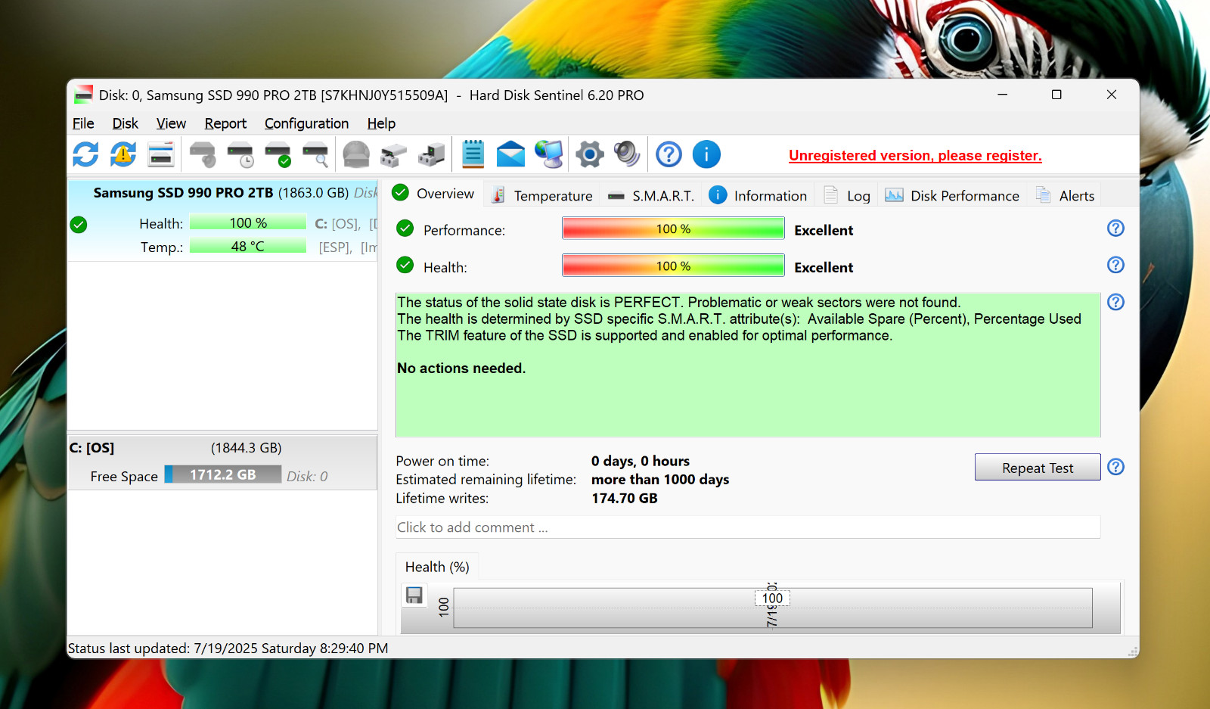Click the sidebar Health 100 % green bar
Image resolution: width=1210 pixels, height=709 pixels.
[x=248, y=222]
